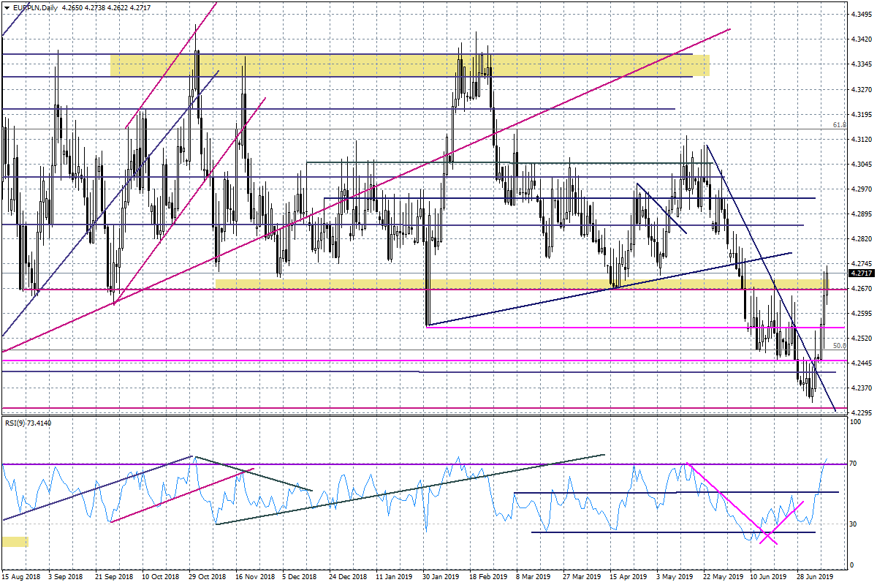Select the small yellow rectangle in RSI panel
Image resolution: width=877 pixels, height=585 pixels.
pyautogui.click(x=15, y=542)
